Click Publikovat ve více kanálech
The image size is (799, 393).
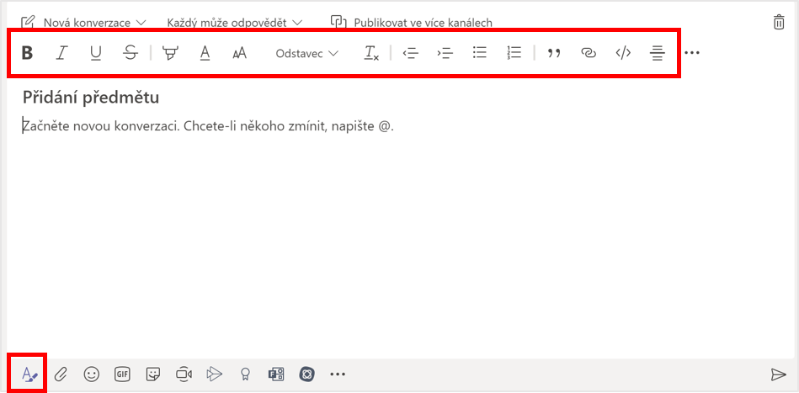(x=412, y=23)
